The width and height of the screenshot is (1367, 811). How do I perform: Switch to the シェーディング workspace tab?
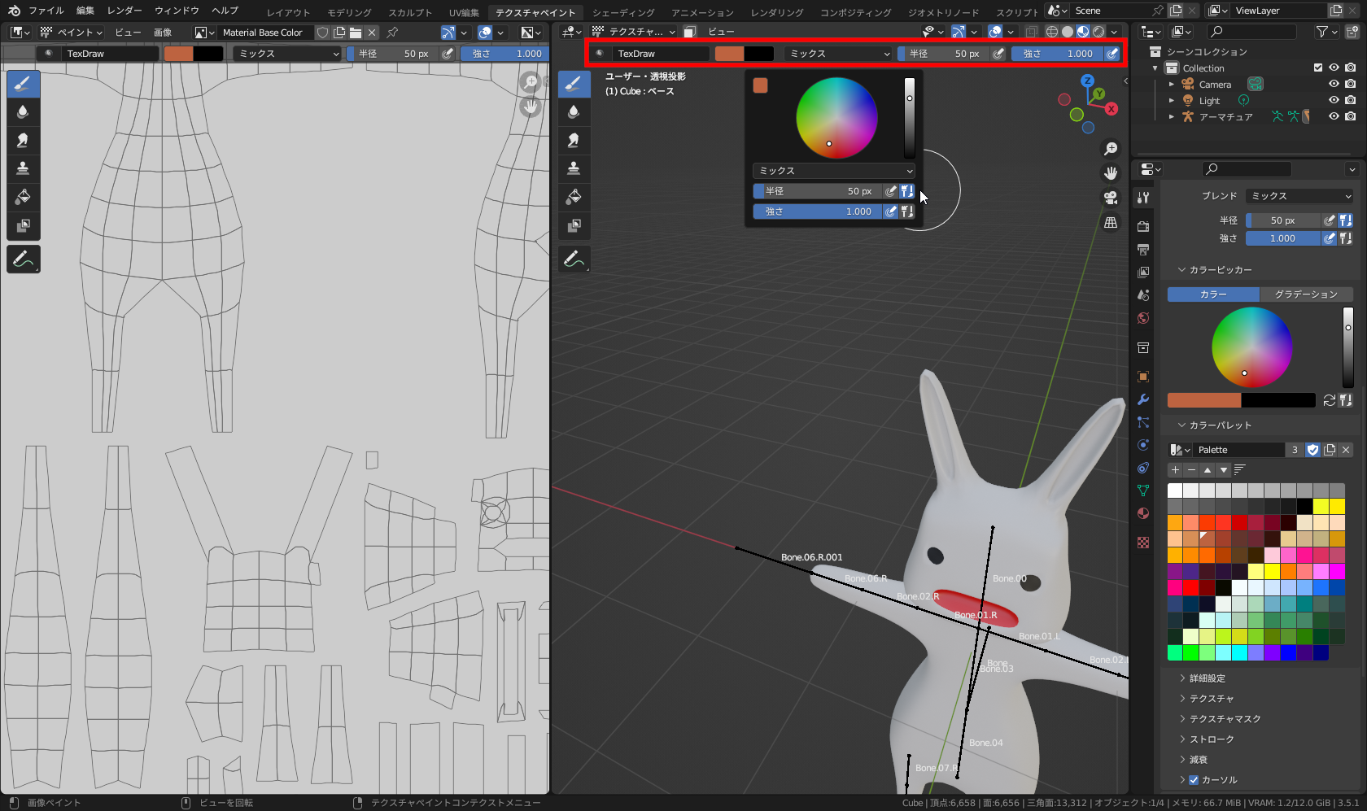coord(622,12)
